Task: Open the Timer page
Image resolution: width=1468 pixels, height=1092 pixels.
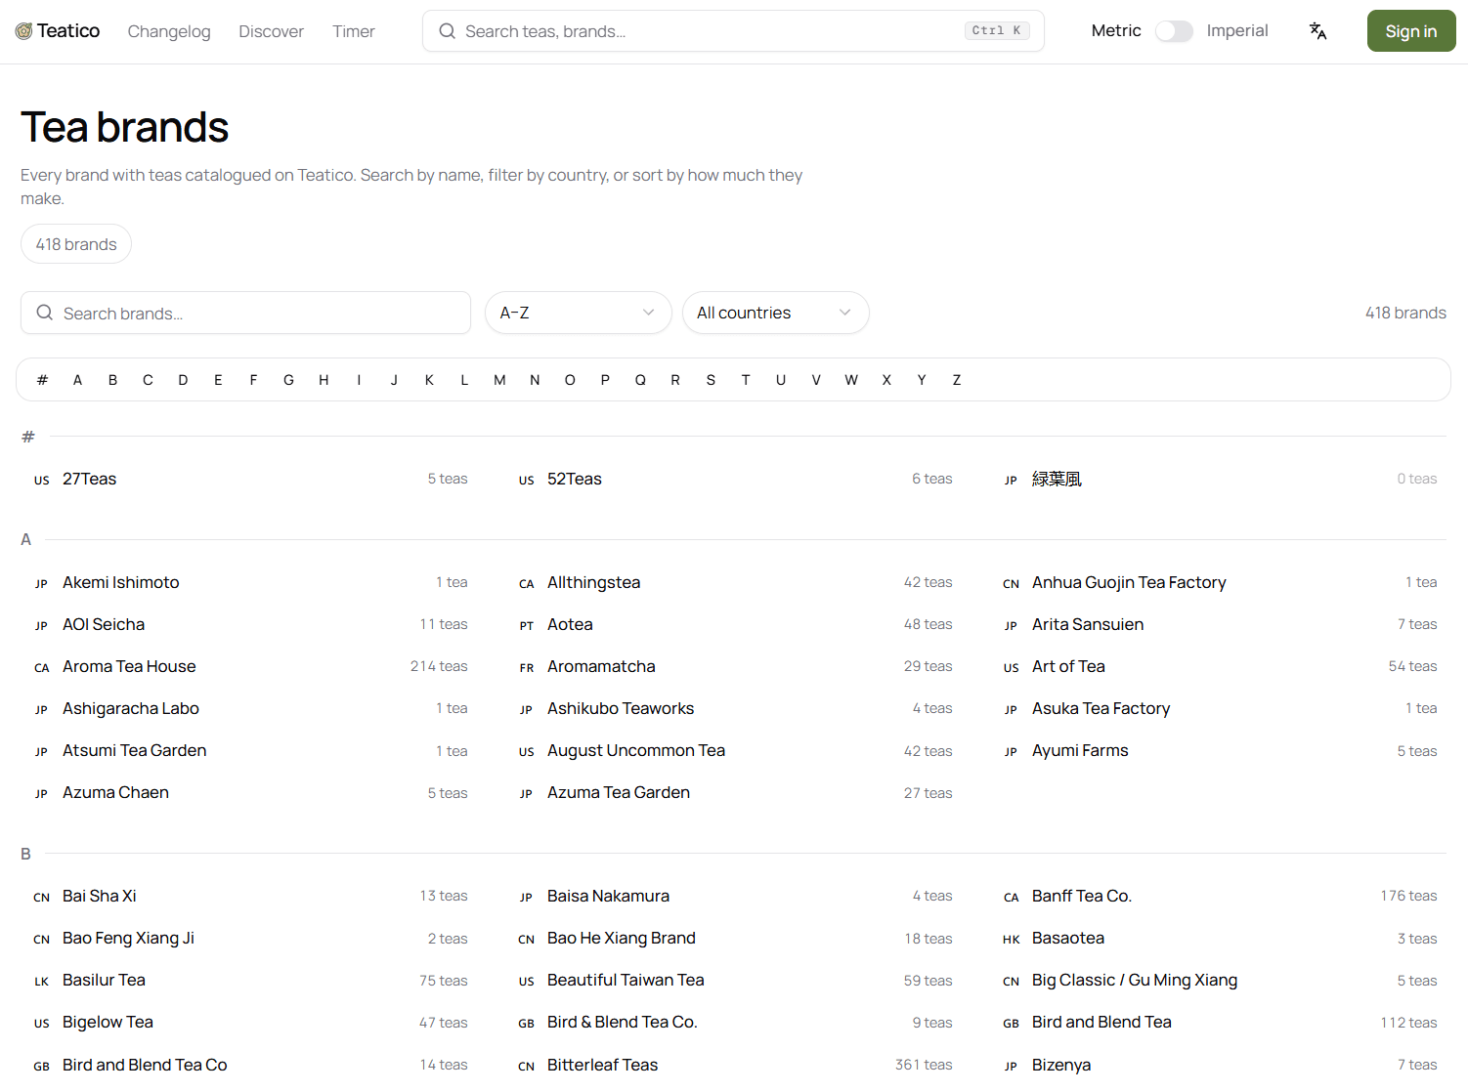Action: click(354, 31)
